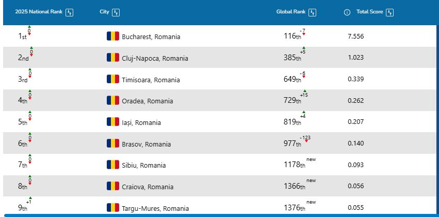Click the flag icon next to Bucharest
This screenshot has width=439, height=217.
113,37
